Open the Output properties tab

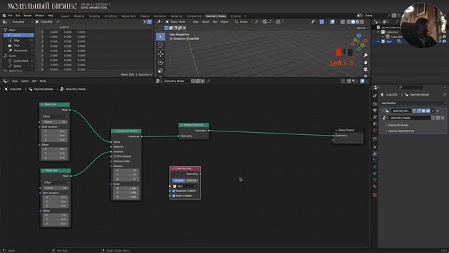(x=375, y=110)
